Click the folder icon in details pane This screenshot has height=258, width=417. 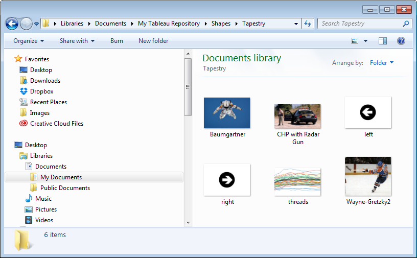point(22,240)
